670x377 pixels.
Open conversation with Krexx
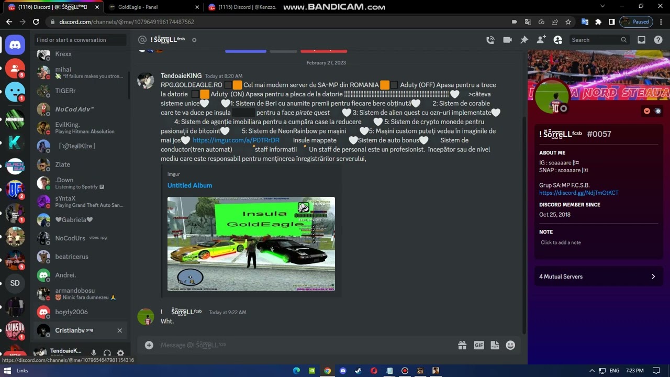tap(80, 54)
